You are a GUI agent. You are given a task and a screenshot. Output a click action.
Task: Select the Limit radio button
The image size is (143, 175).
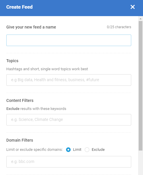(x=68, y=150)
